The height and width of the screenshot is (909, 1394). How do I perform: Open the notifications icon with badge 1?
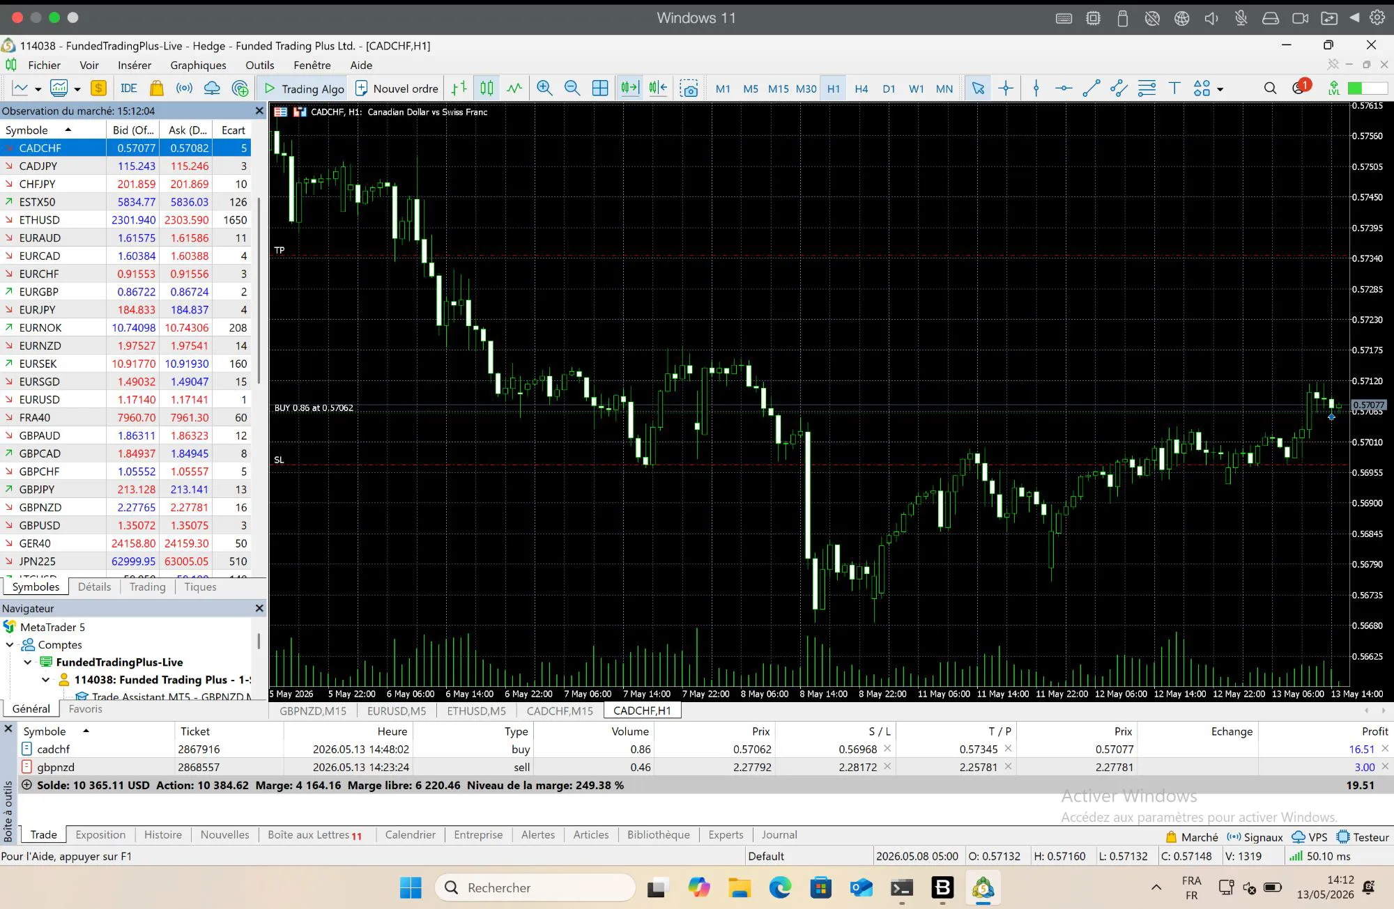[x=1300, y=88]
